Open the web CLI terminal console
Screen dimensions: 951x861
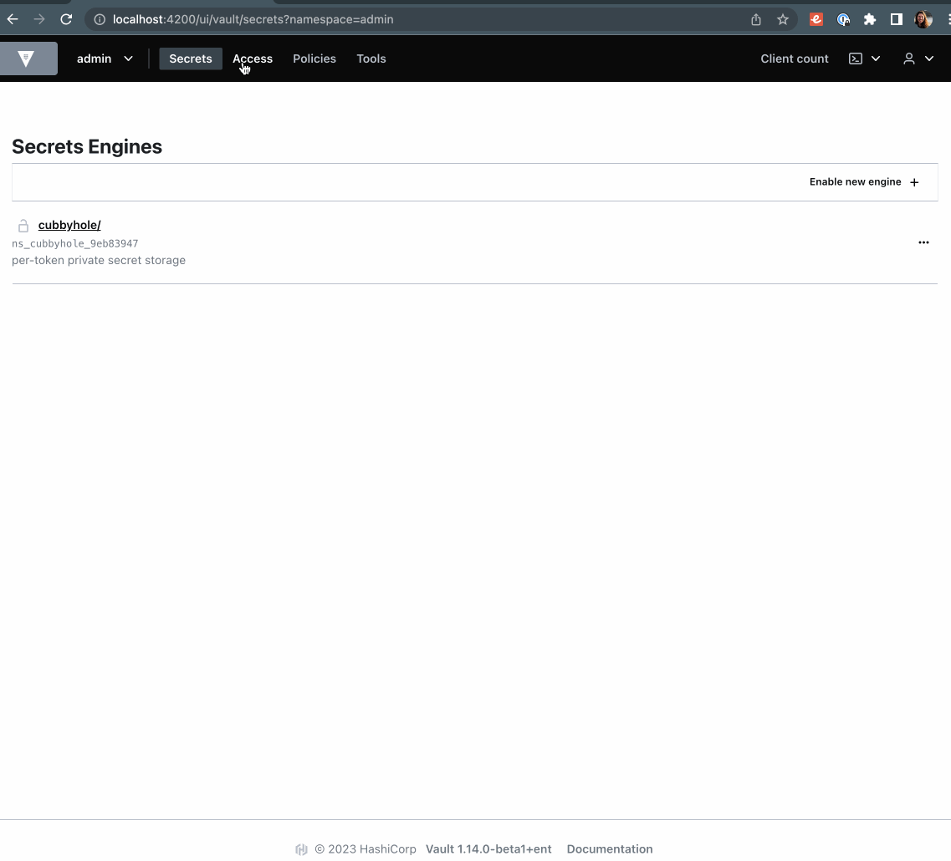pyautogui.click(x=855, y=59)
